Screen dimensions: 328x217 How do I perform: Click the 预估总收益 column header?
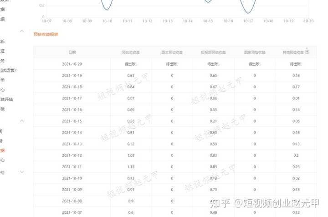(x=131, y=52)
